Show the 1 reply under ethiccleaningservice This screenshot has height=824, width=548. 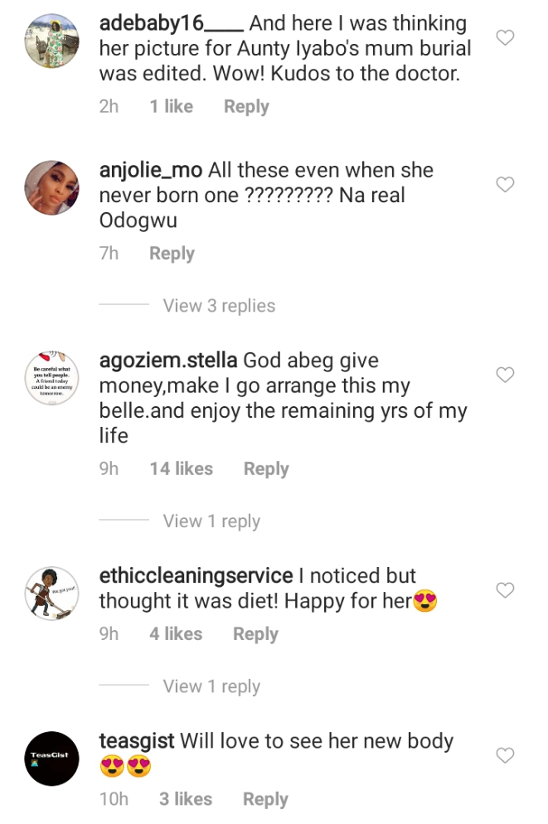click(x=211, y=686)
